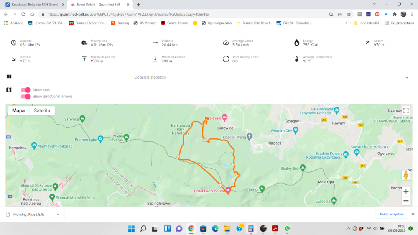Open Do przeczytania reading list
This screenshot has width=418, height=235.
pos(399,23)
